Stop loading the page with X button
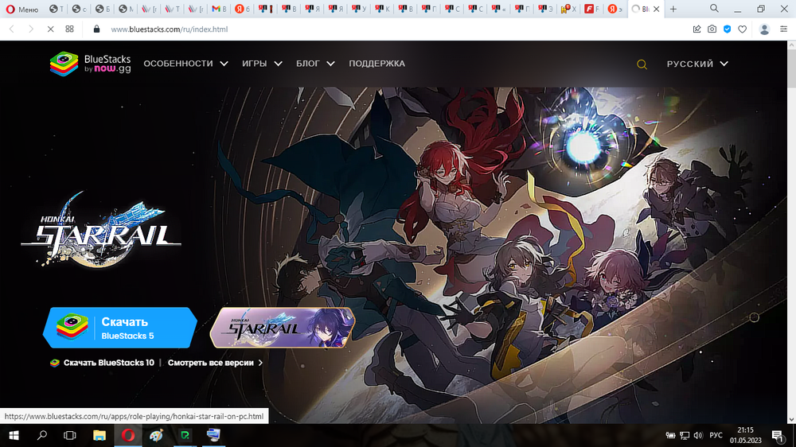Screen dimensions: 796x447 (x=50, y=29)
